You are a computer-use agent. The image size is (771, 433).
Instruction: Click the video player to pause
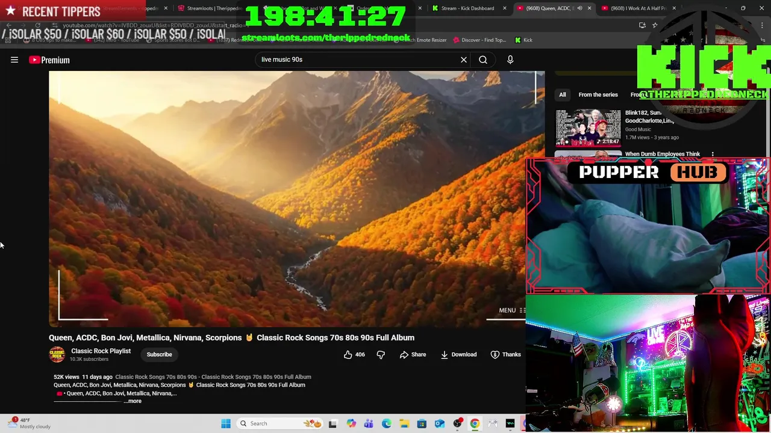pos(296,199)
